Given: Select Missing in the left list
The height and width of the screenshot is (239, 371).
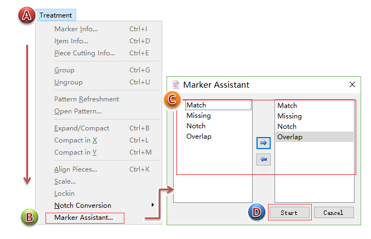Looking at the screenshot, I should [x=198, y=116].
